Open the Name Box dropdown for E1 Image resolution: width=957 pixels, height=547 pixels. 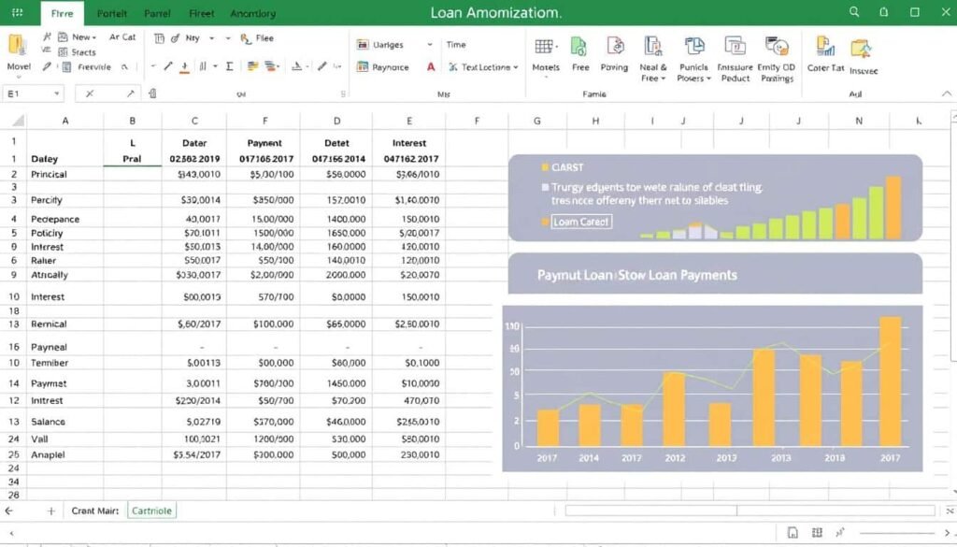tap(58, 94)
